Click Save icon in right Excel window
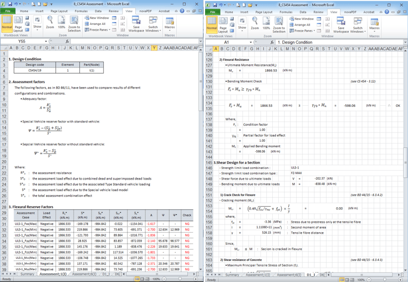408x282 pixels. [x=215, y=5]
